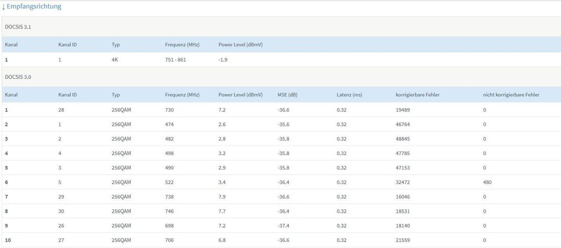Click the frequency value 698

(169, 225)
